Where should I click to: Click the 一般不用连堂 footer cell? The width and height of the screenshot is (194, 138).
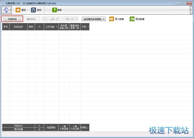coord(64,127)
